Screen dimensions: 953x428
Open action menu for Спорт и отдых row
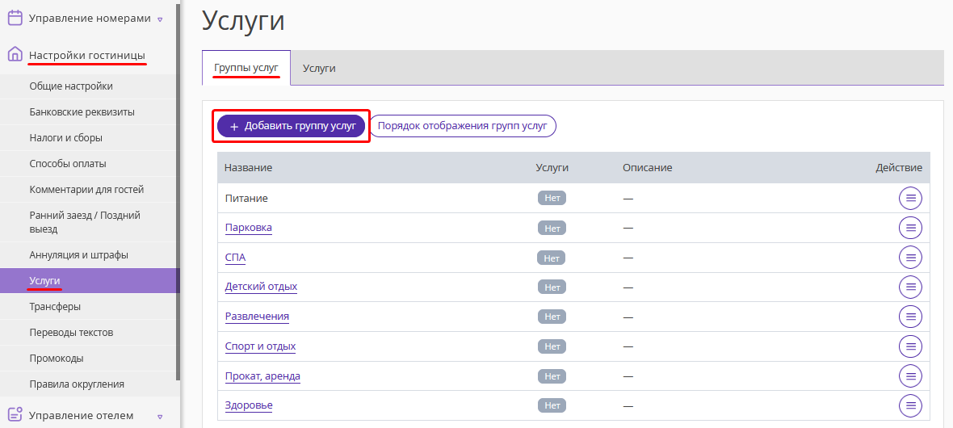[910, 346]
